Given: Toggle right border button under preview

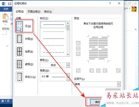Looking at the screenshot, I should click(x=105, y=71).
